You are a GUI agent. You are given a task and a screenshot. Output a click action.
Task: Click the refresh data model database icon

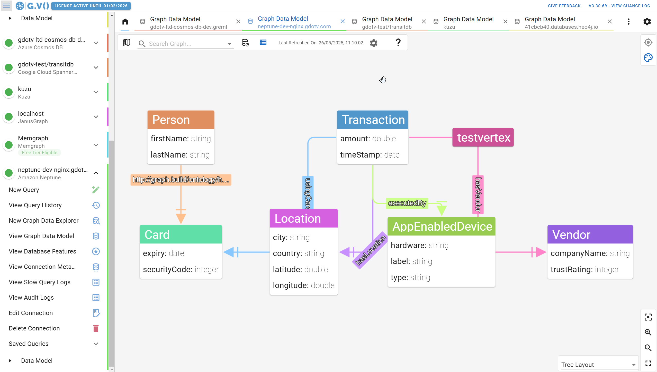[x=245, y=43]
